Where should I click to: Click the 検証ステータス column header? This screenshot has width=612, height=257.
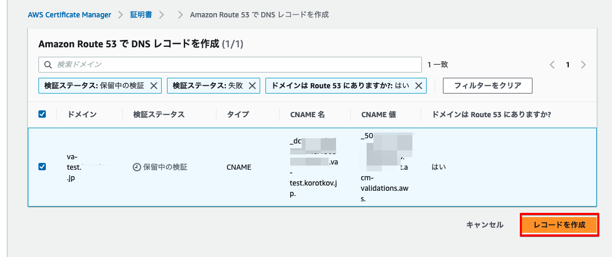(x=159, y=115)
